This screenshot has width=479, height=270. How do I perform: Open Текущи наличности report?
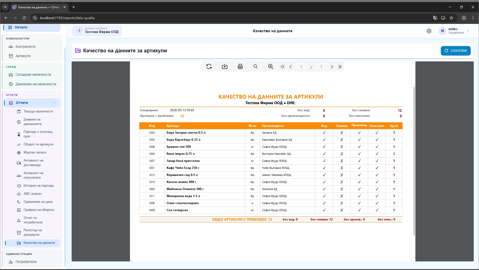[x=35, y=111]
